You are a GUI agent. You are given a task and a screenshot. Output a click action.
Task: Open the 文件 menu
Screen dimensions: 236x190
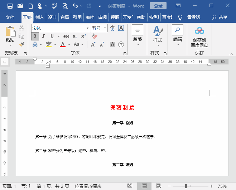coord(10,17)
